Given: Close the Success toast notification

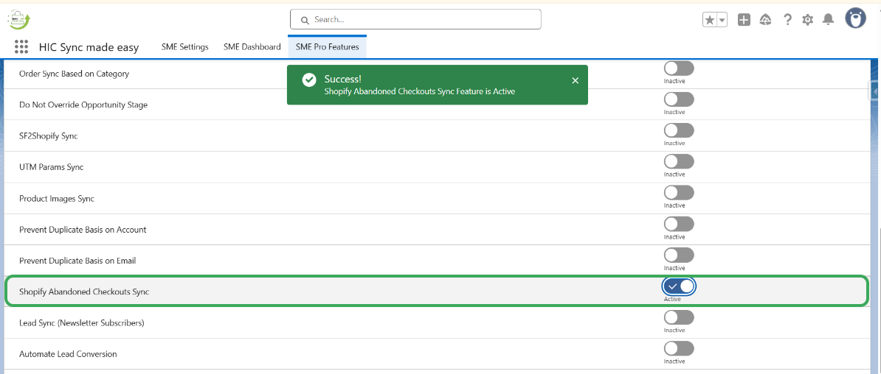Looking at the screenshot, I should pyautogui.click(x=575, y=80).
